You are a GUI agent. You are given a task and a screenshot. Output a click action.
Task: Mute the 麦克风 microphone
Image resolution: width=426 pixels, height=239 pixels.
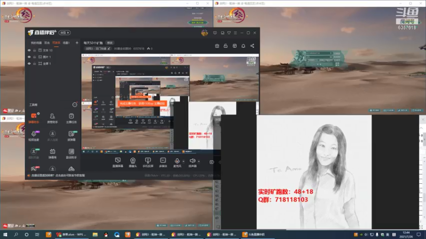(177, 163)
